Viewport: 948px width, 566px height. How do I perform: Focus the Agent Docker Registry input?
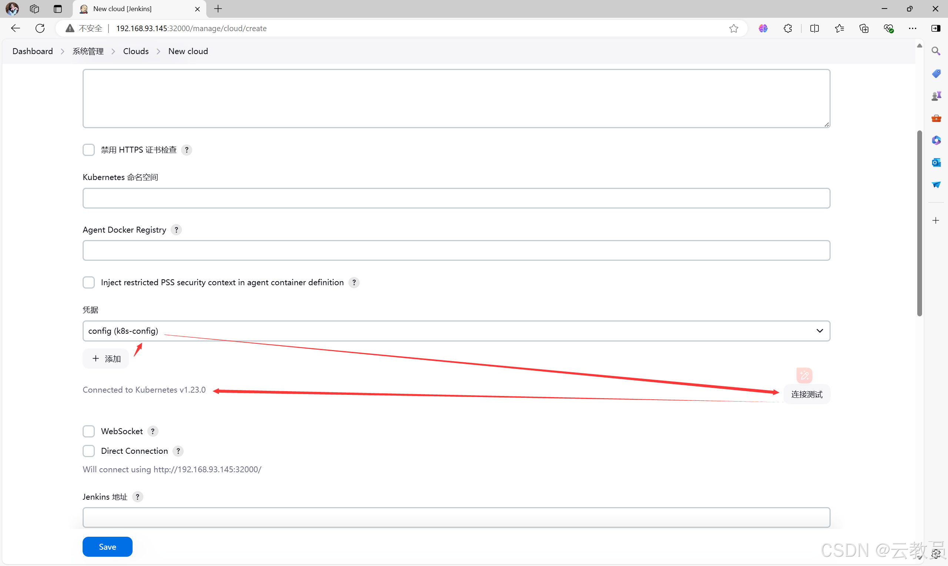click(x=456, y=250)
